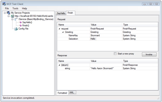The image size is (162, 102).
Task: Click the Response grid Name column header
Action: click(x=73, y=61)
